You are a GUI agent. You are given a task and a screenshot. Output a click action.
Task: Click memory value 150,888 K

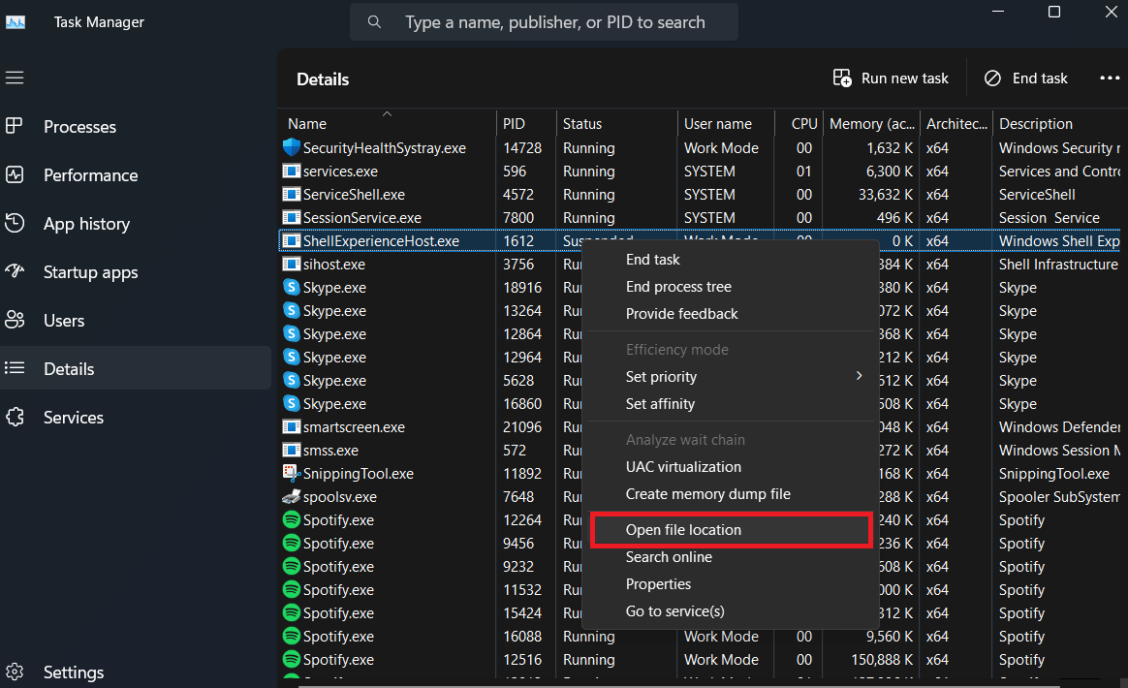coord(882,659)
